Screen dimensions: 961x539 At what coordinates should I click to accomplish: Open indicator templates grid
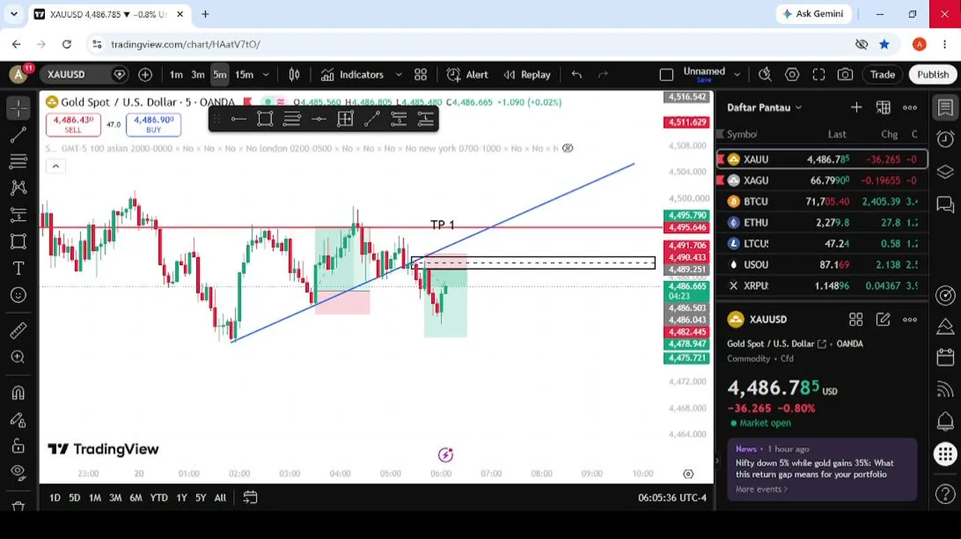coord(421,74)
